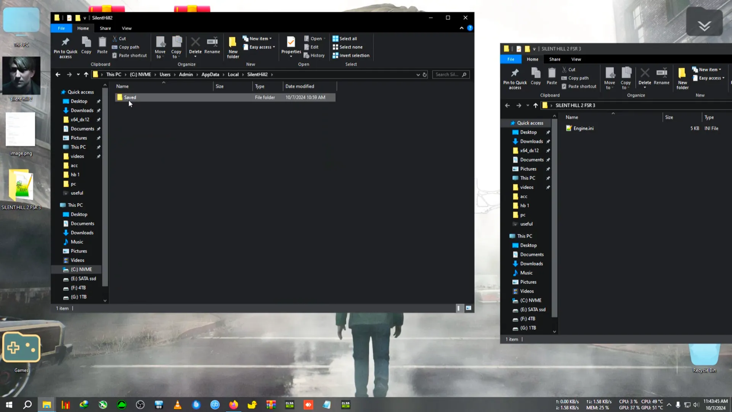Viewport: 732px width, 412px height.
Task: Open View tab in SILENT HILL 2 FSR 3 window
Action: tap(576, 59)
